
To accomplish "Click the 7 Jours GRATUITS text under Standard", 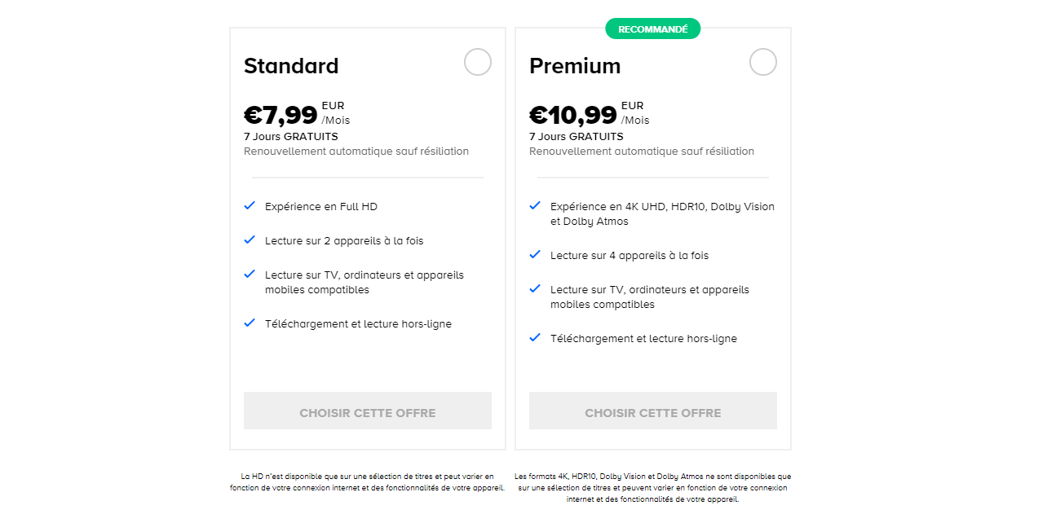I will 290,136.
